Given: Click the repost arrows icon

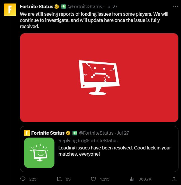Looking at the screenshot, I should tap(59, 179).
